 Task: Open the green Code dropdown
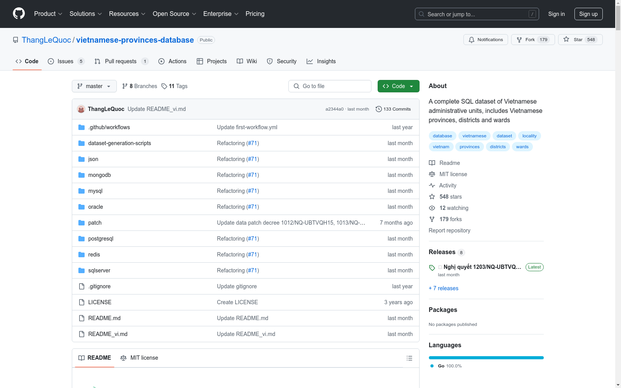[x=398, y=86]
